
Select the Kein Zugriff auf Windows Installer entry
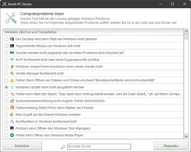[93, 115]
